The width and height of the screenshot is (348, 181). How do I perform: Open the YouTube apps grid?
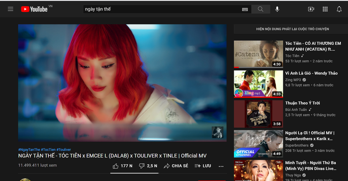click(325, 9)
